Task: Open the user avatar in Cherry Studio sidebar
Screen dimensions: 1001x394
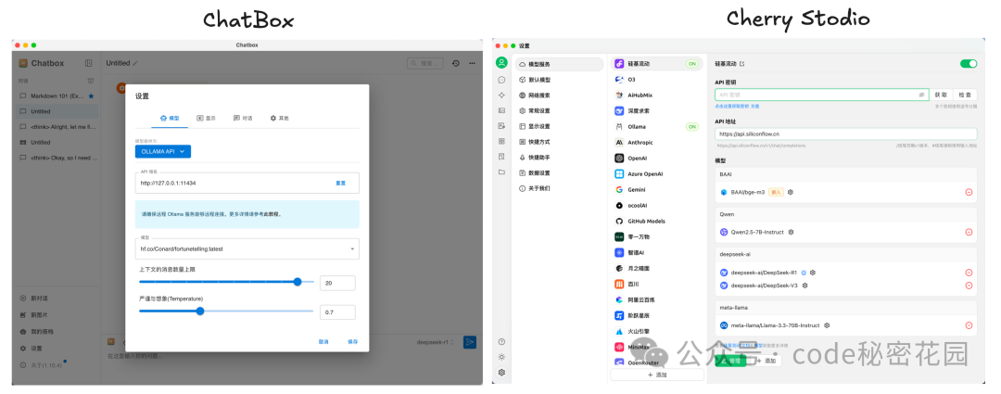Action: point(501,63)
